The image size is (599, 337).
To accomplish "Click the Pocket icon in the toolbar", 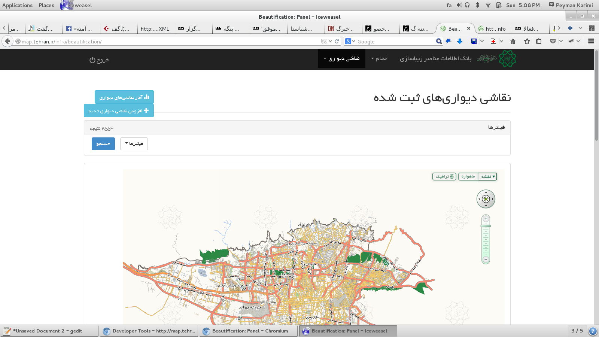I will [x=553, y=41].
